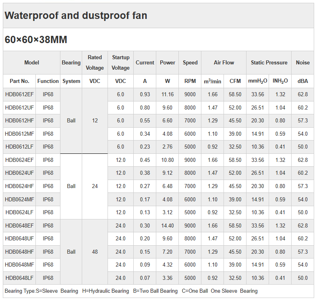319x302 pixels.
Task: Select the HDB0624HF part number cell
Action: point(19,186)
